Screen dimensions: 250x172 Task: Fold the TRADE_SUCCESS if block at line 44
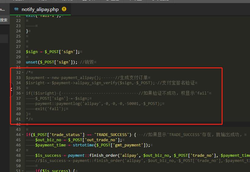pos(23,134)
